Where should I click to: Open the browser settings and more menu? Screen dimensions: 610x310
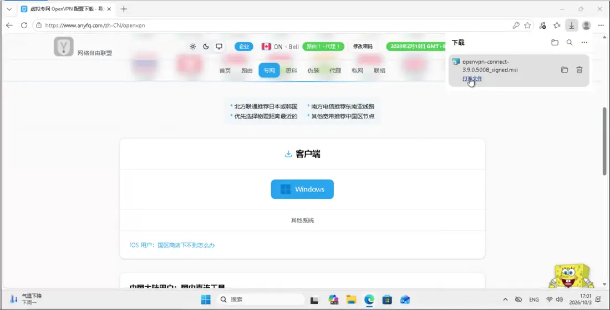point(601,25)
